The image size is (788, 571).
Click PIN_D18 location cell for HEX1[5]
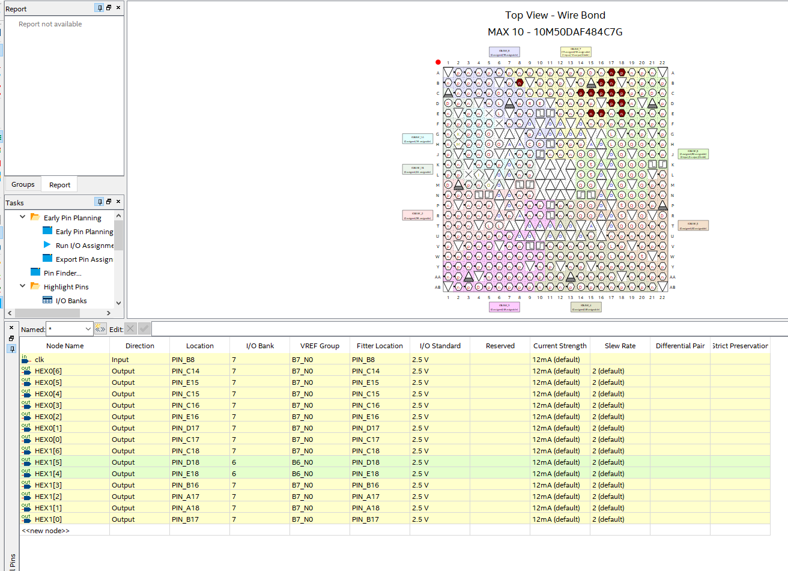click(200, 462)
